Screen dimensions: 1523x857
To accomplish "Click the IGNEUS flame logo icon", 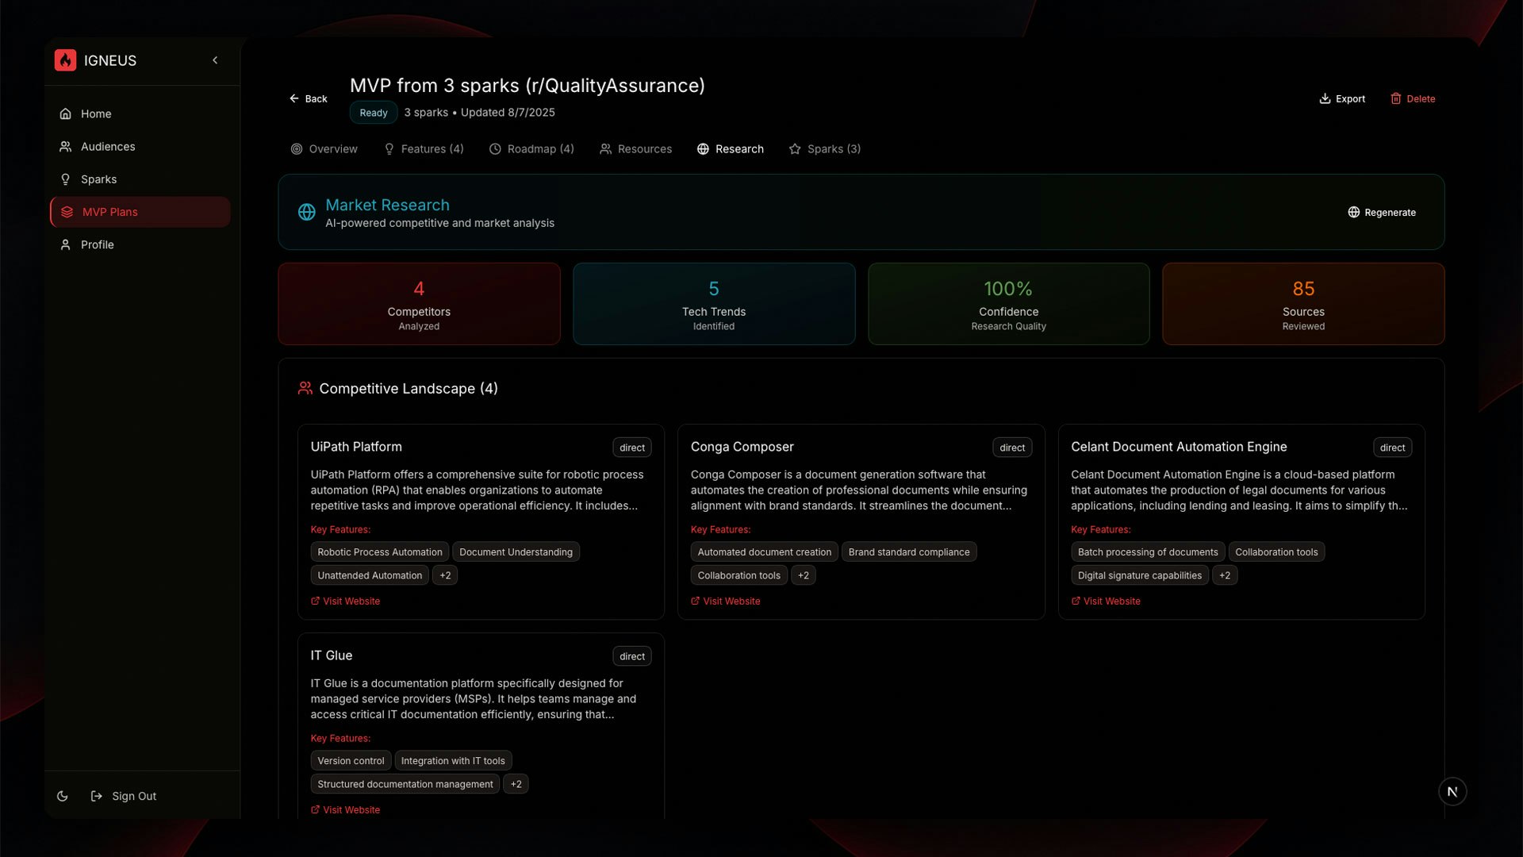I will click(65, 60).
